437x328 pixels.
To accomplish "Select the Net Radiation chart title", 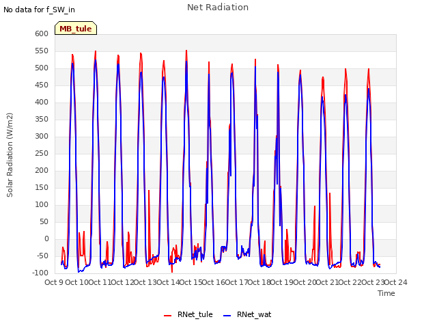I will coord(218,8).
